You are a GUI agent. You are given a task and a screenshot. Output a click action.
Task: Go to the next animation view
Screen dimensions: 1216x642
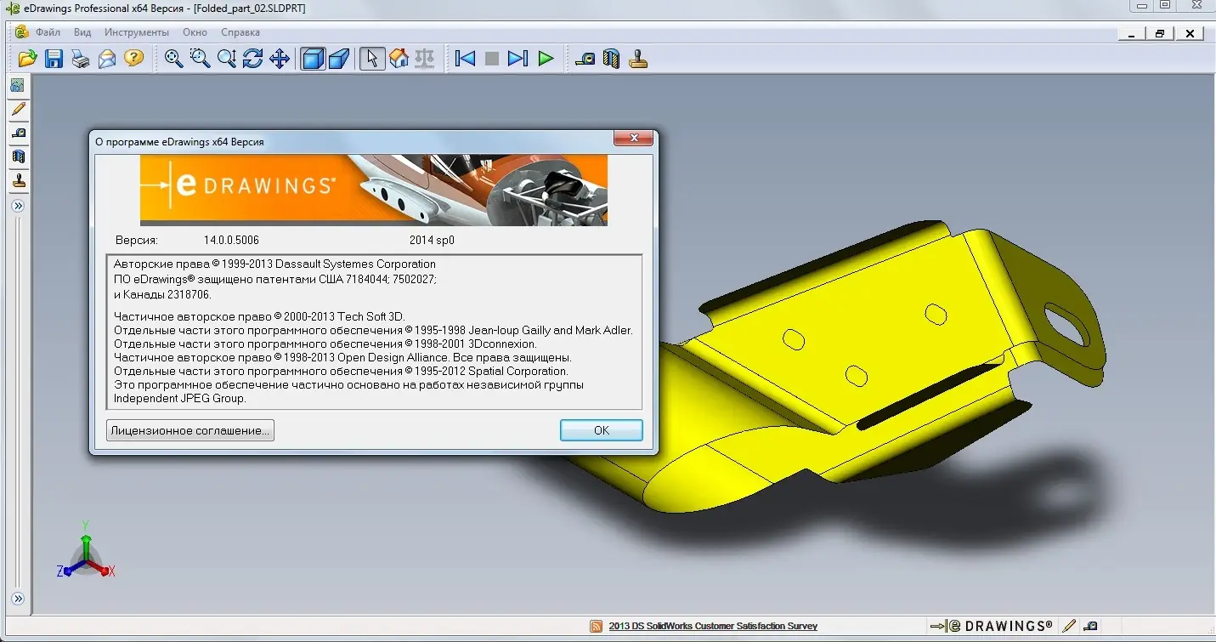518,59
